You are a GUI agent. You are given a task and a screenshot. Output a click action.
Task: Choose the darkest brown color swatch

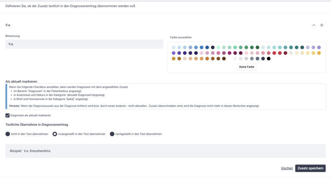pyautogui.click(x=224, y=58)
